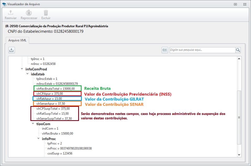Select the ideEstab tree label

point(38,74)
